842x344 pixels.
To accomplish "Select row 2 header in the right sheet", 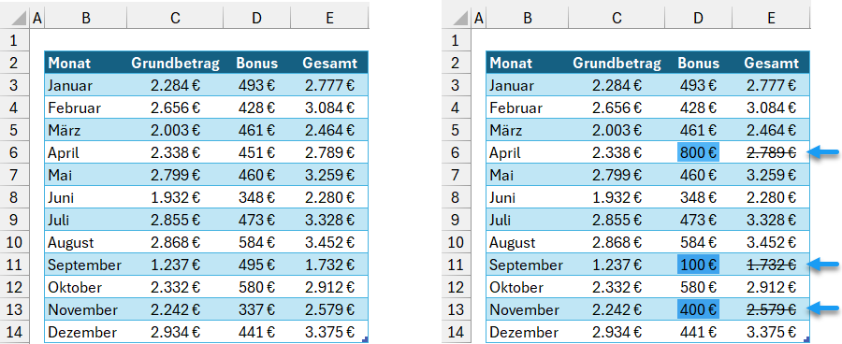I will [456, 63].
